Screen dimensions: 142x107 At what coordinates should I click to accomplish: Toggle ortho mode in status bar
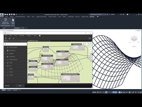click(x=104, y=92)
